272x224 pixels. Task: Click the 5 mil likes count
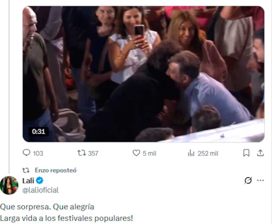coord(149,153)
